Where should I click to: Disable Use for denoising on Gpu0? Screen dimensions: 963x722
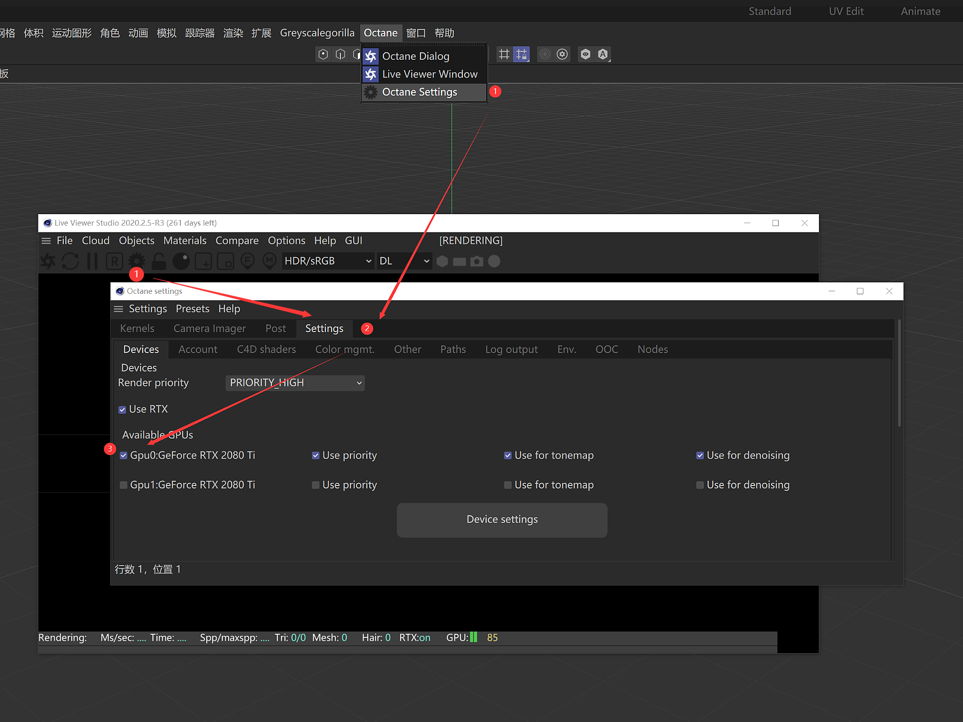[x=700, y=456]
